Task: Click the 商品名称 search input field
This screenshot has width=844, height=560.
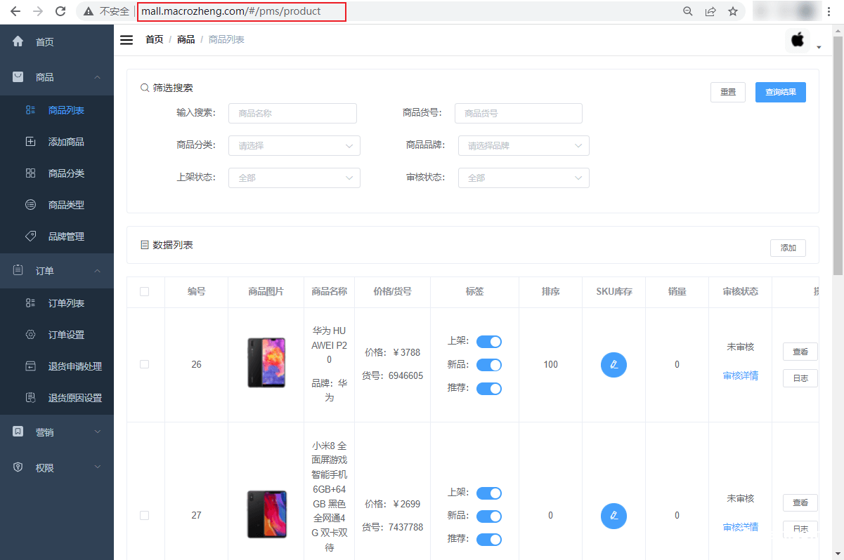Action: click(x=292, y=113)
